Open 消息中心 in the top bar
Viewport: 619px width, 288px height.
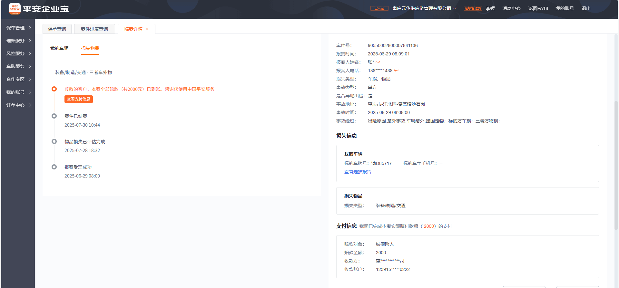click(x=511, y=8)
